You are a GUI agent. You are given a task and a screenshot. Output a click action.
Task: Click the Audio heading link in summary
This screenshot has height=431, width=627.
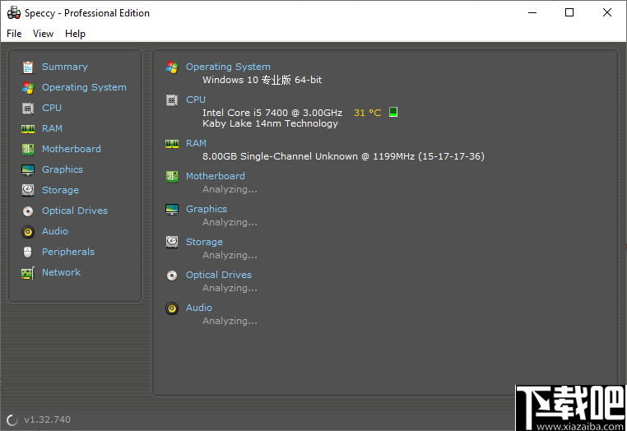coord(199,308)
